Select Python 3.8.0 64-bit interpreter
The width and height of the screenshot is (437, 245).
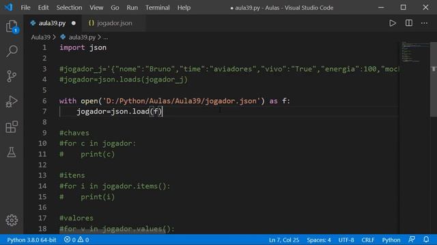click(31, 240)
